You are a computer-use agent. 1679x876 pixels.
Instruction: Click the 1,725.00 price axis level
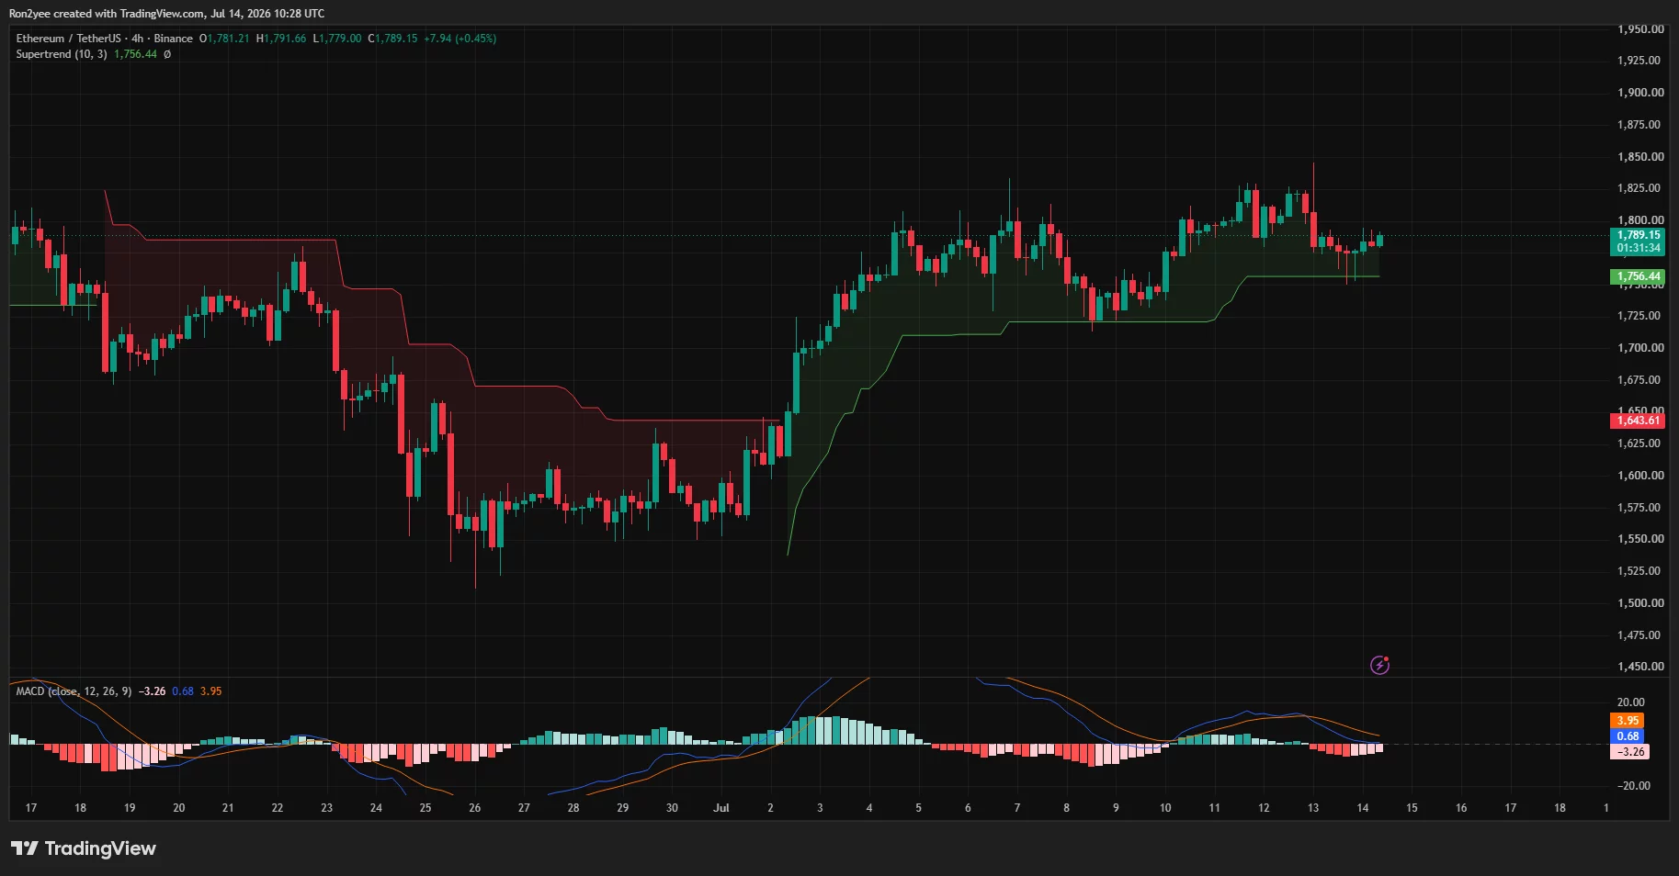click(1640, 316)
